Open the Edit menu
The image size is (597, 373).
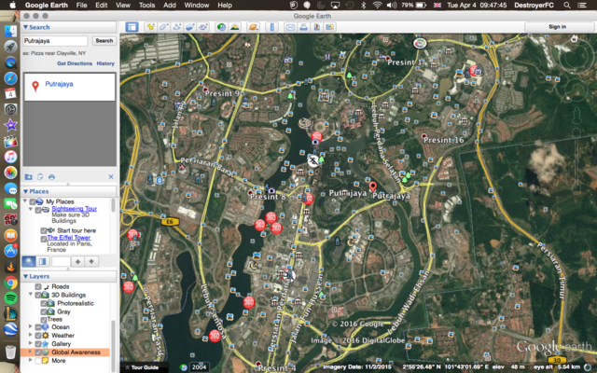[x=102, y=5]
